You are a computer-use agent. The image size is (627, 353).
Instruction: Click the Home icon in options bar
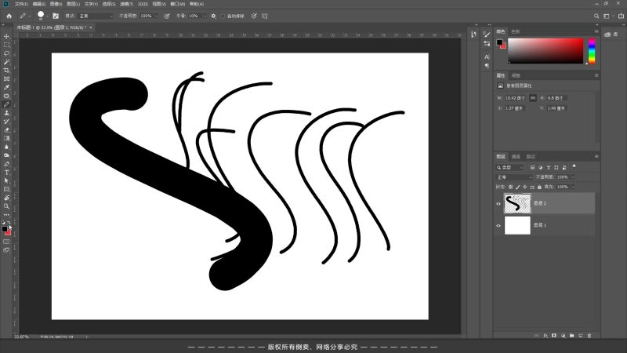coord(9,16)
